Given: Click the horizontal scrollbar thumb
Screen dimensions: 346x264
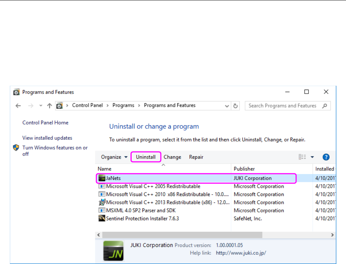Looking at the screenshot, I should click(182, 235).
